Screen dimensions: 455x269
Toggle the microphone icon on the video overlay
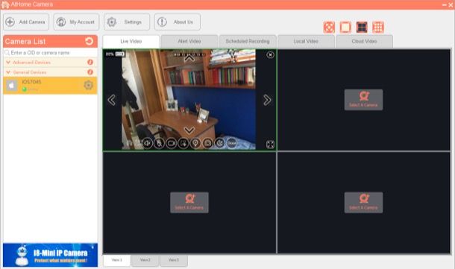click(160, 143)
